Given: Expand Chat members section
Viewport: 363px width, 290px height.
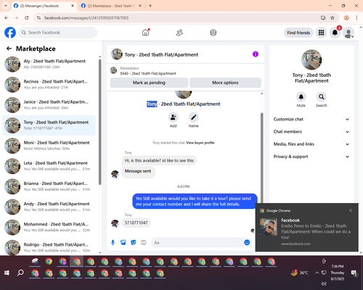Looking at the screenshot, I should coord(311,132).
